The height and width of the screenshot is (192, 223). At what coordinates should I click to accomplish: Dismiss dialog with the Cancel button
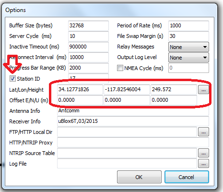[x=187, y=177]
